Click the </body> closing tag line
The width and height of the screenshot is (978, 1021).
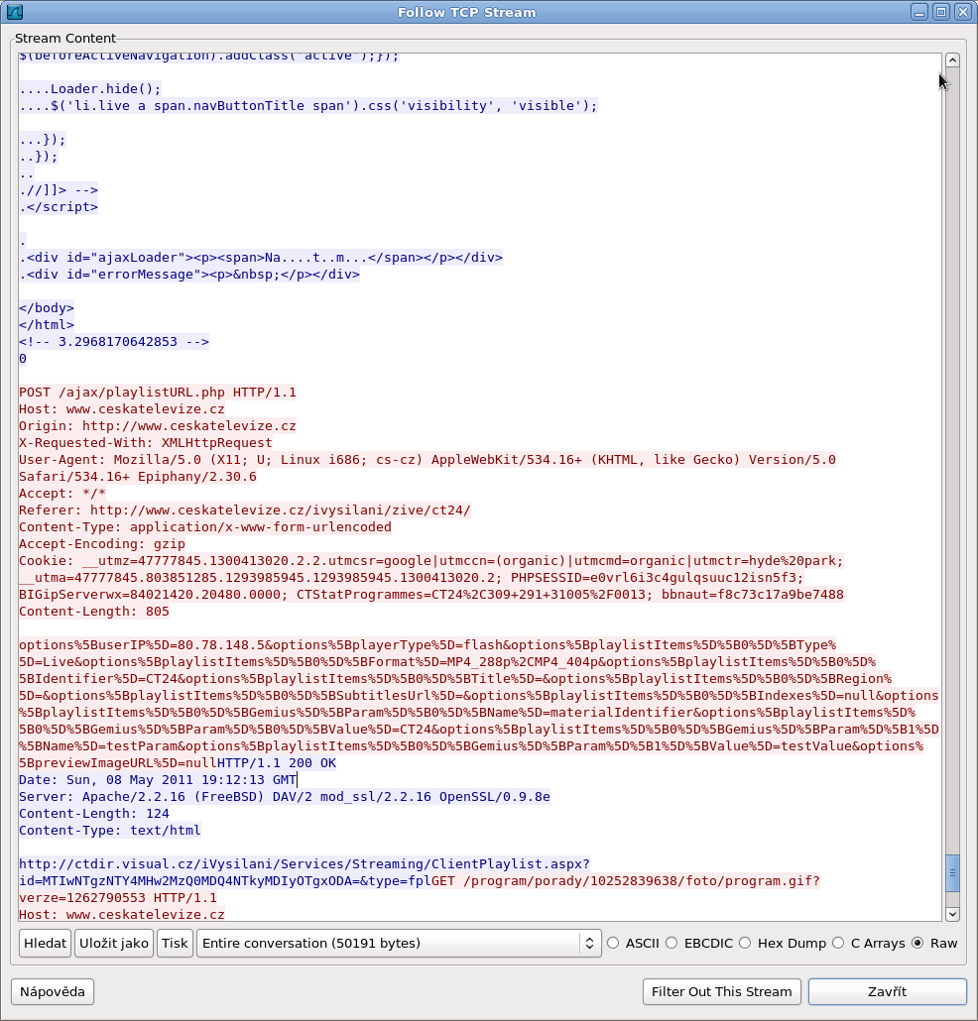[x=47, y=307]
